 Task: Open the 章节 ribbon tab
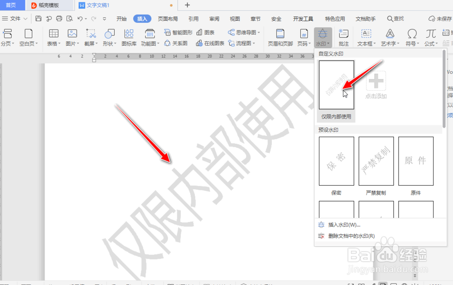(255, 19)
